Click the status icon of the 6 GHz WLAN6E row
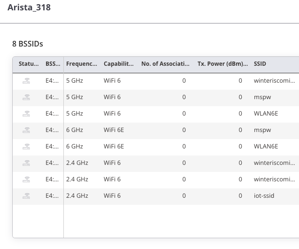This screenshot has width=299, height=249. tap(26, 147)
